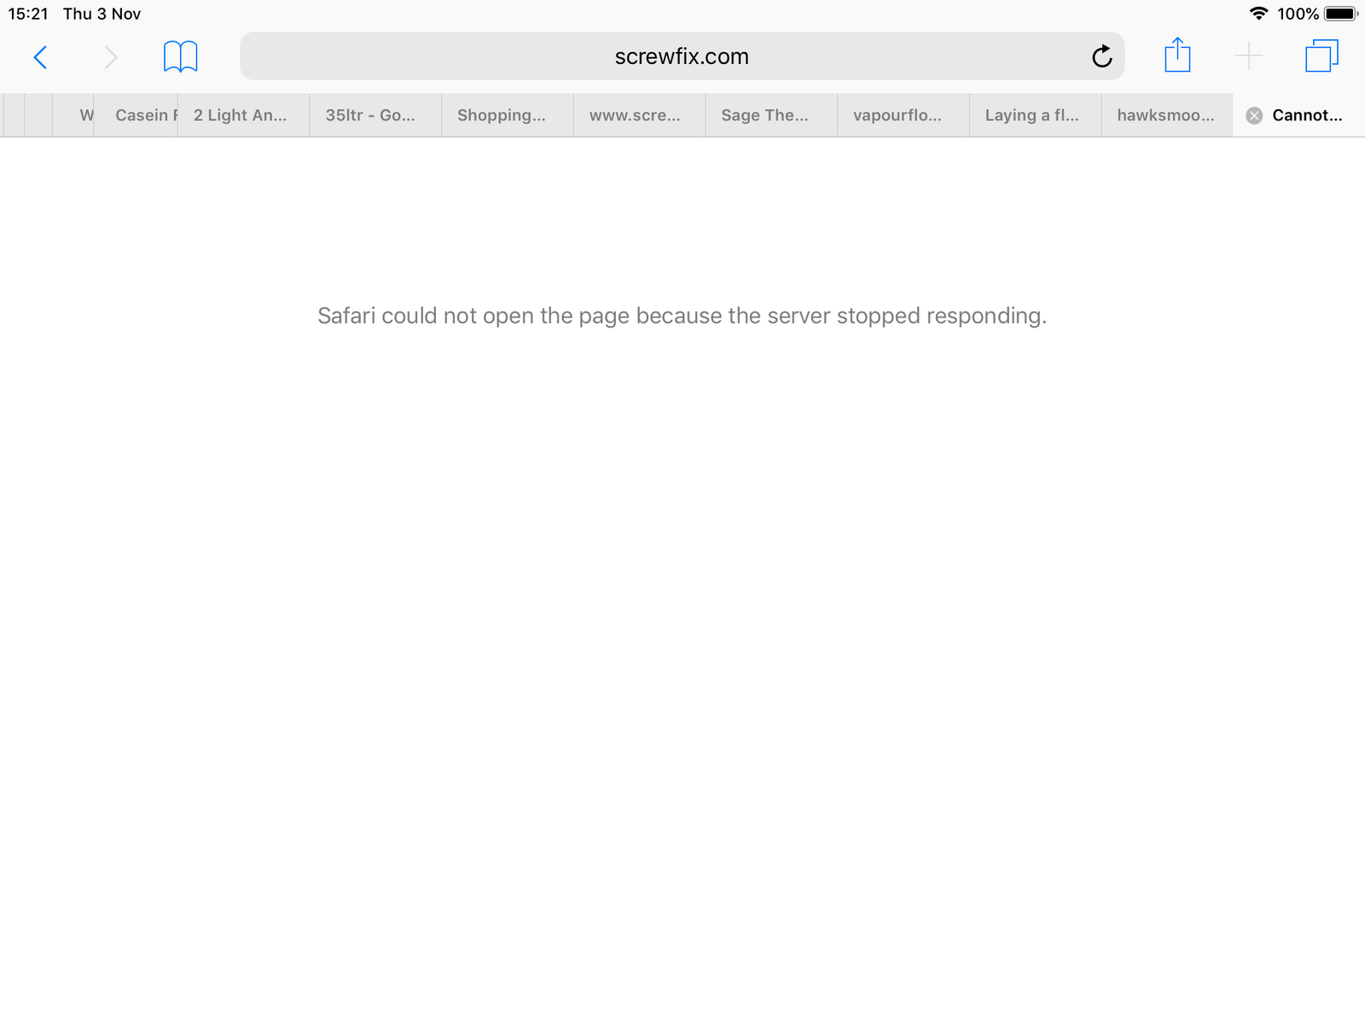Select the 'Shopping...' tab
Screen dimensions: 1365x1024
click(504, 115)
